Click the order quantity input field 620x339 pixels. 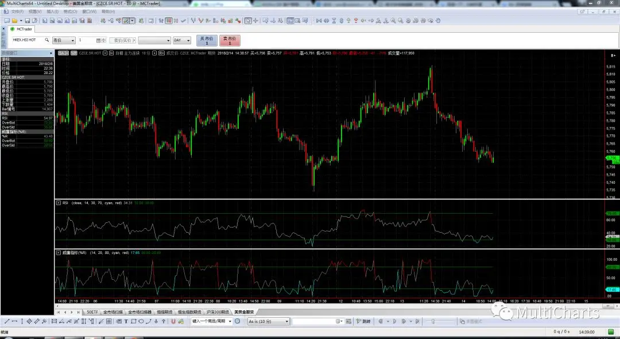(x=89, y=40)
